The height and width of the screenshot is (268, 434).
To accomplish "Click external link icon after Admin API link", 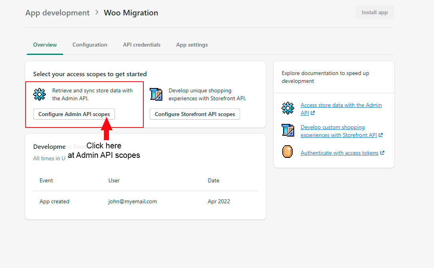I will point(313,113).
